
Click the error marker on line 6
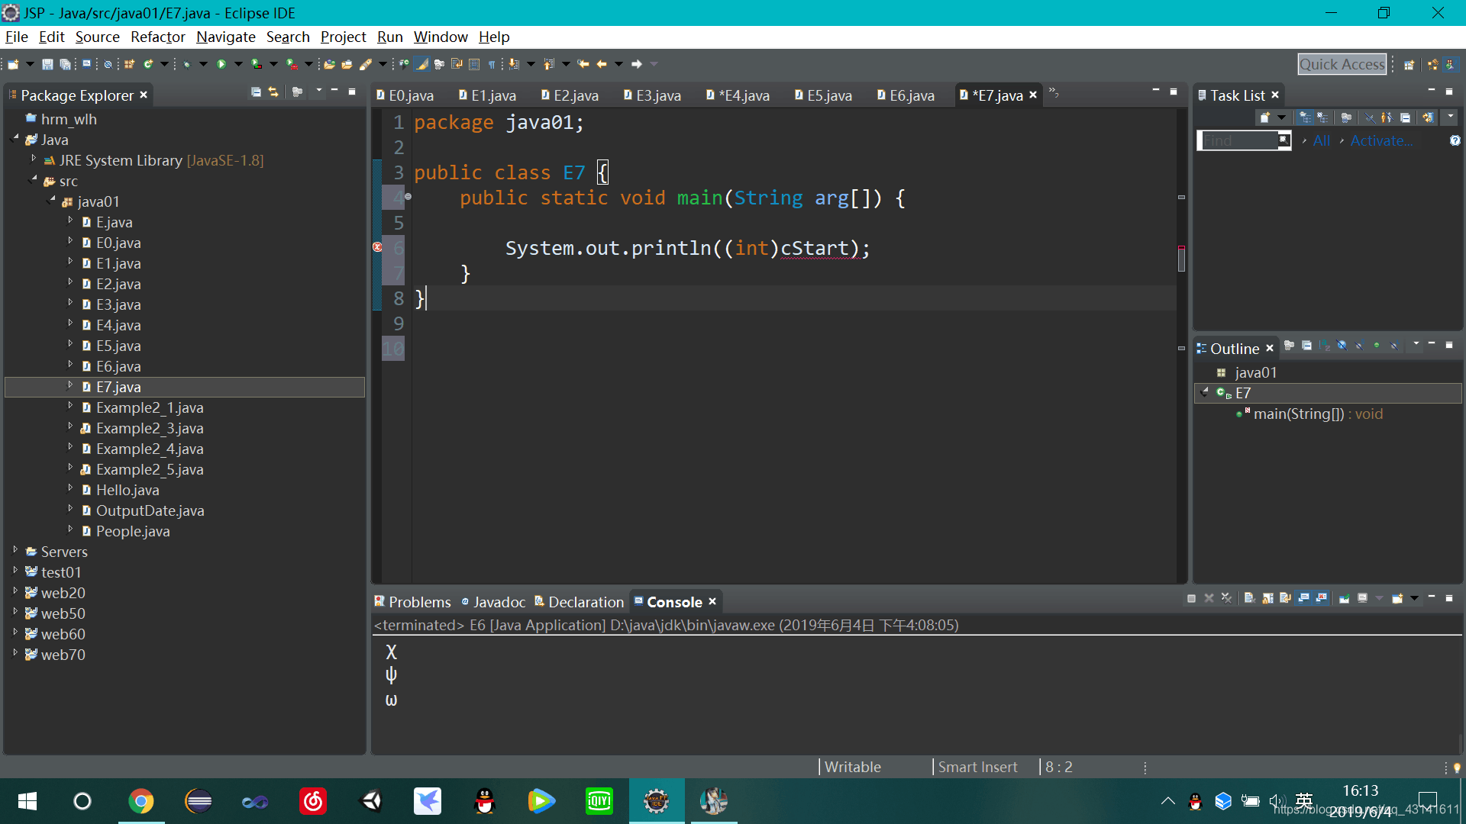(x=377, y=247)
